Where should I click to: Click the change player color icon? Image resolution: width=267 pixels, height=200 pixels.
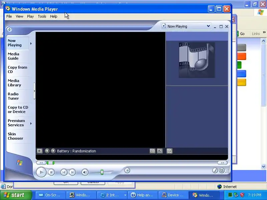click(x=215, y=170)
